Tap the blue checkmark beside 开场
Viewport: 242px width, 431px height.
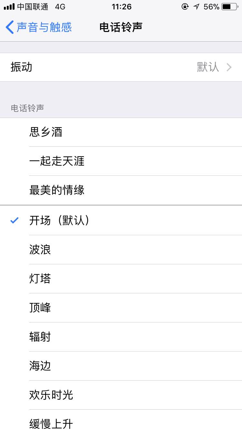(x=14, y=221)
